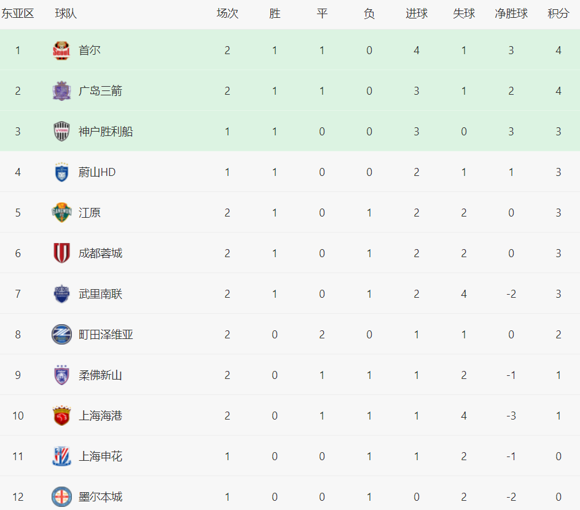Open the 首尔 team link
This screenshot has width=580, height=510.
pos(90,50)
